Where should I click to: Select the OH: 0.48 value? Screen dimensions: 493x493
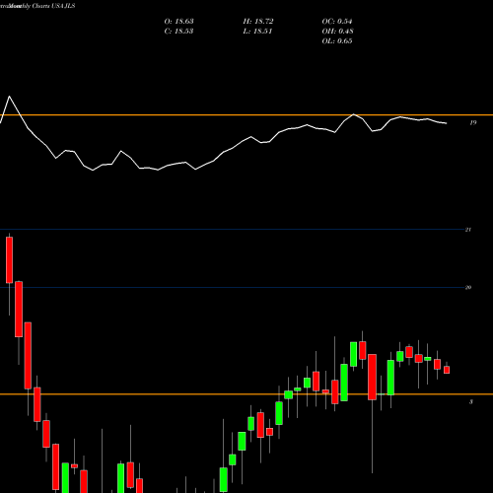point(337,32)
